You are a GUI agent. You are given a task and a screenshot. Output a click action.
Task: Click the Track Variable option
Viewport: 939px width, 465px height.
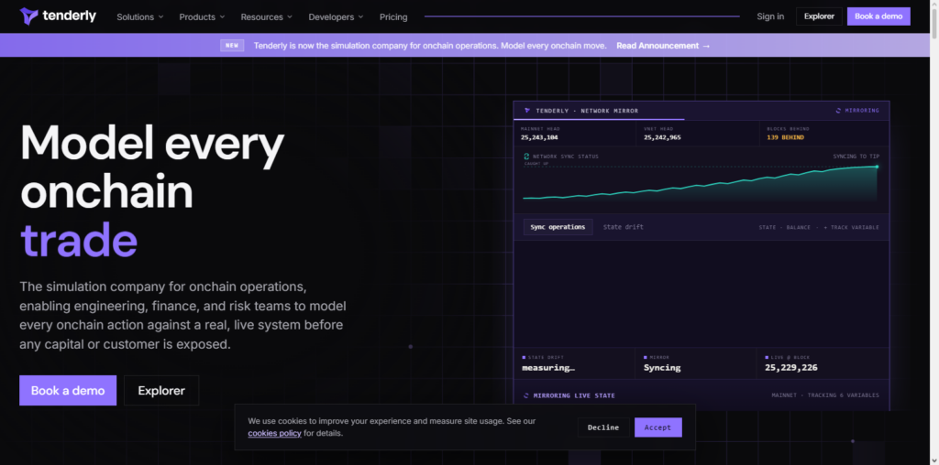click(851, 227)
